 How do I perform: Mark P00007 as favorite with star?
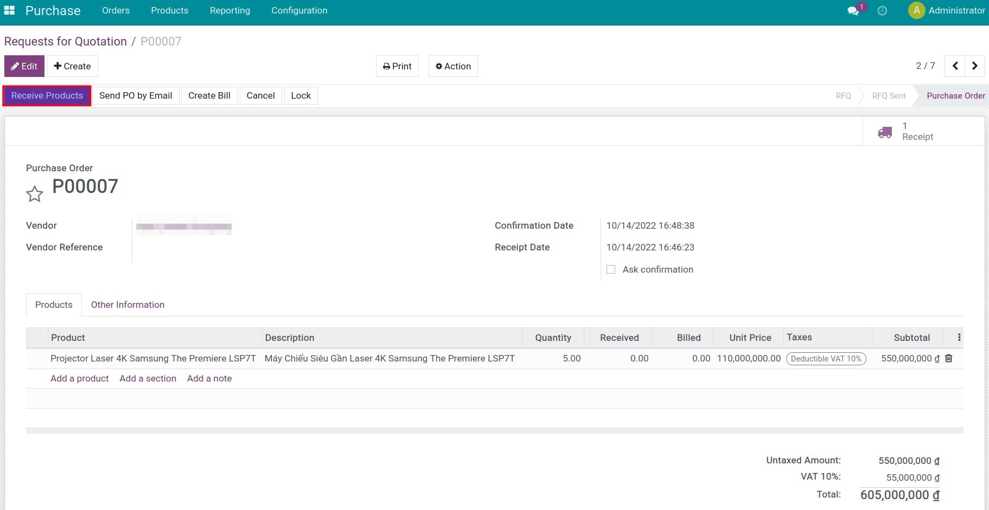(x=35, y=194)
